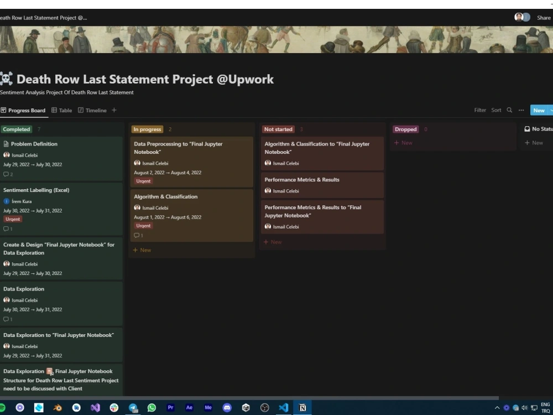The width and height of the screenshot is (553, 415).
Task: Click İrem Kura assignee avatar
Action: tap(6, 201)
